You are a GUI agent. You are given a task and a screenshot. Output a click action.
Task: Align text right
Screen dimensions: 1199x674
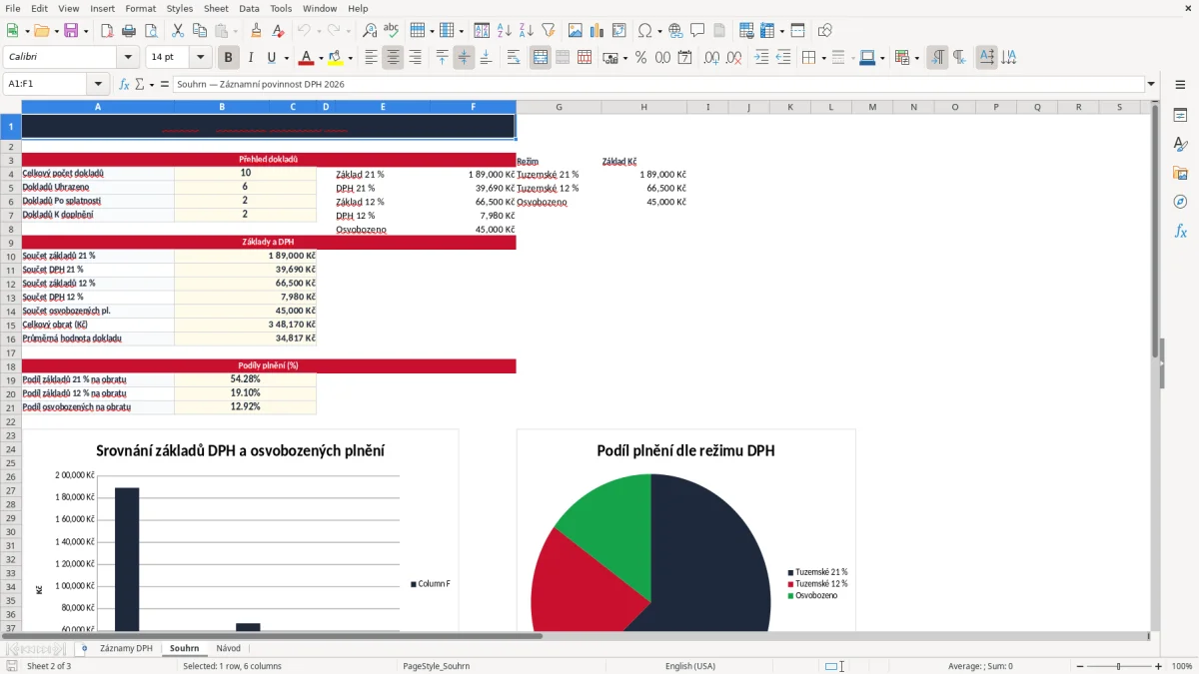(416, 58)
